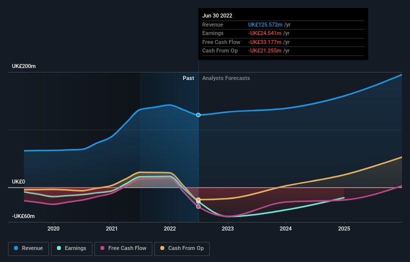Click the Past section label
This screenshot has width=410, height=262.
click(x=188, y=78)
